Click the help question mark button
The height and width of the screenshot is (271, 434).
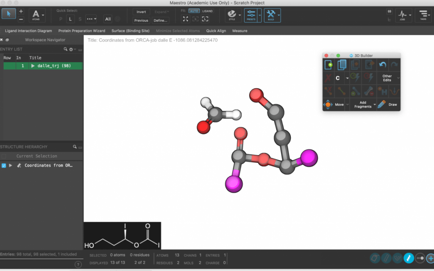[78, 264]
